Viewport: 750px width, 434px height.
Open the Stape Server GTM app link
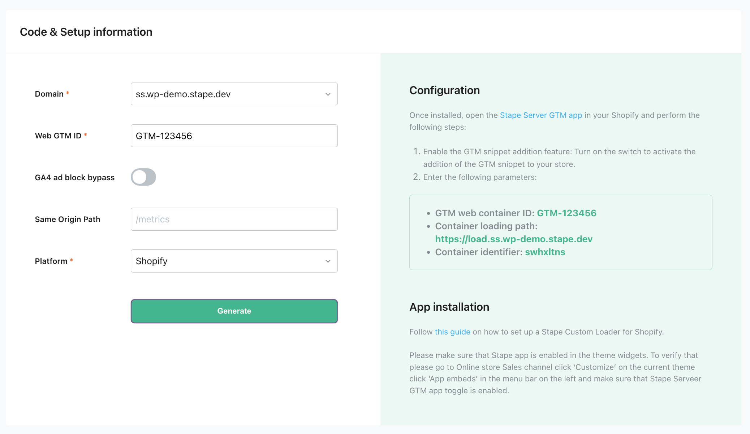click(x=541, y=115)
